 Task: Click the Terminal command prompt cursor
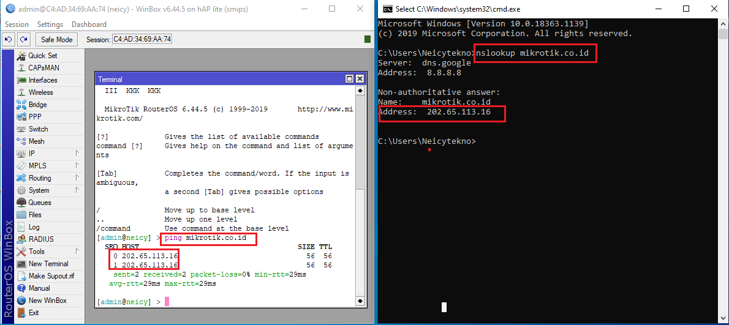(167, 302)
